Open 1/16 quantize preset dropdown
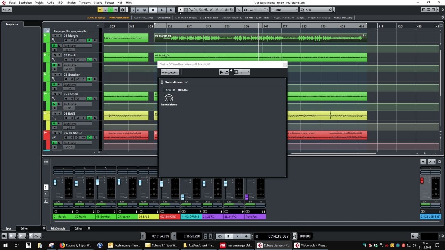This screenshot has width=445, height=250. point(318,10)
